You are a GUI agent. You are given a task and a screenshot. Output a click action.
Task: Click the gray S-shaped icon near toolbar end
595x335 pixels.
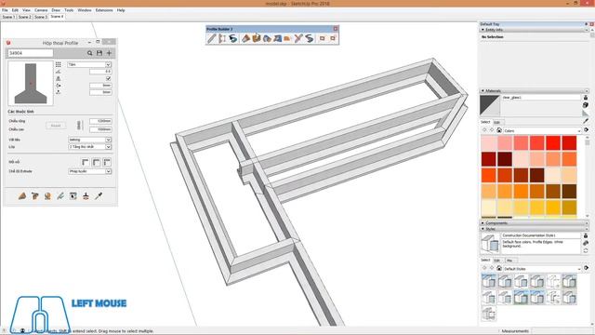click(310, 38)
